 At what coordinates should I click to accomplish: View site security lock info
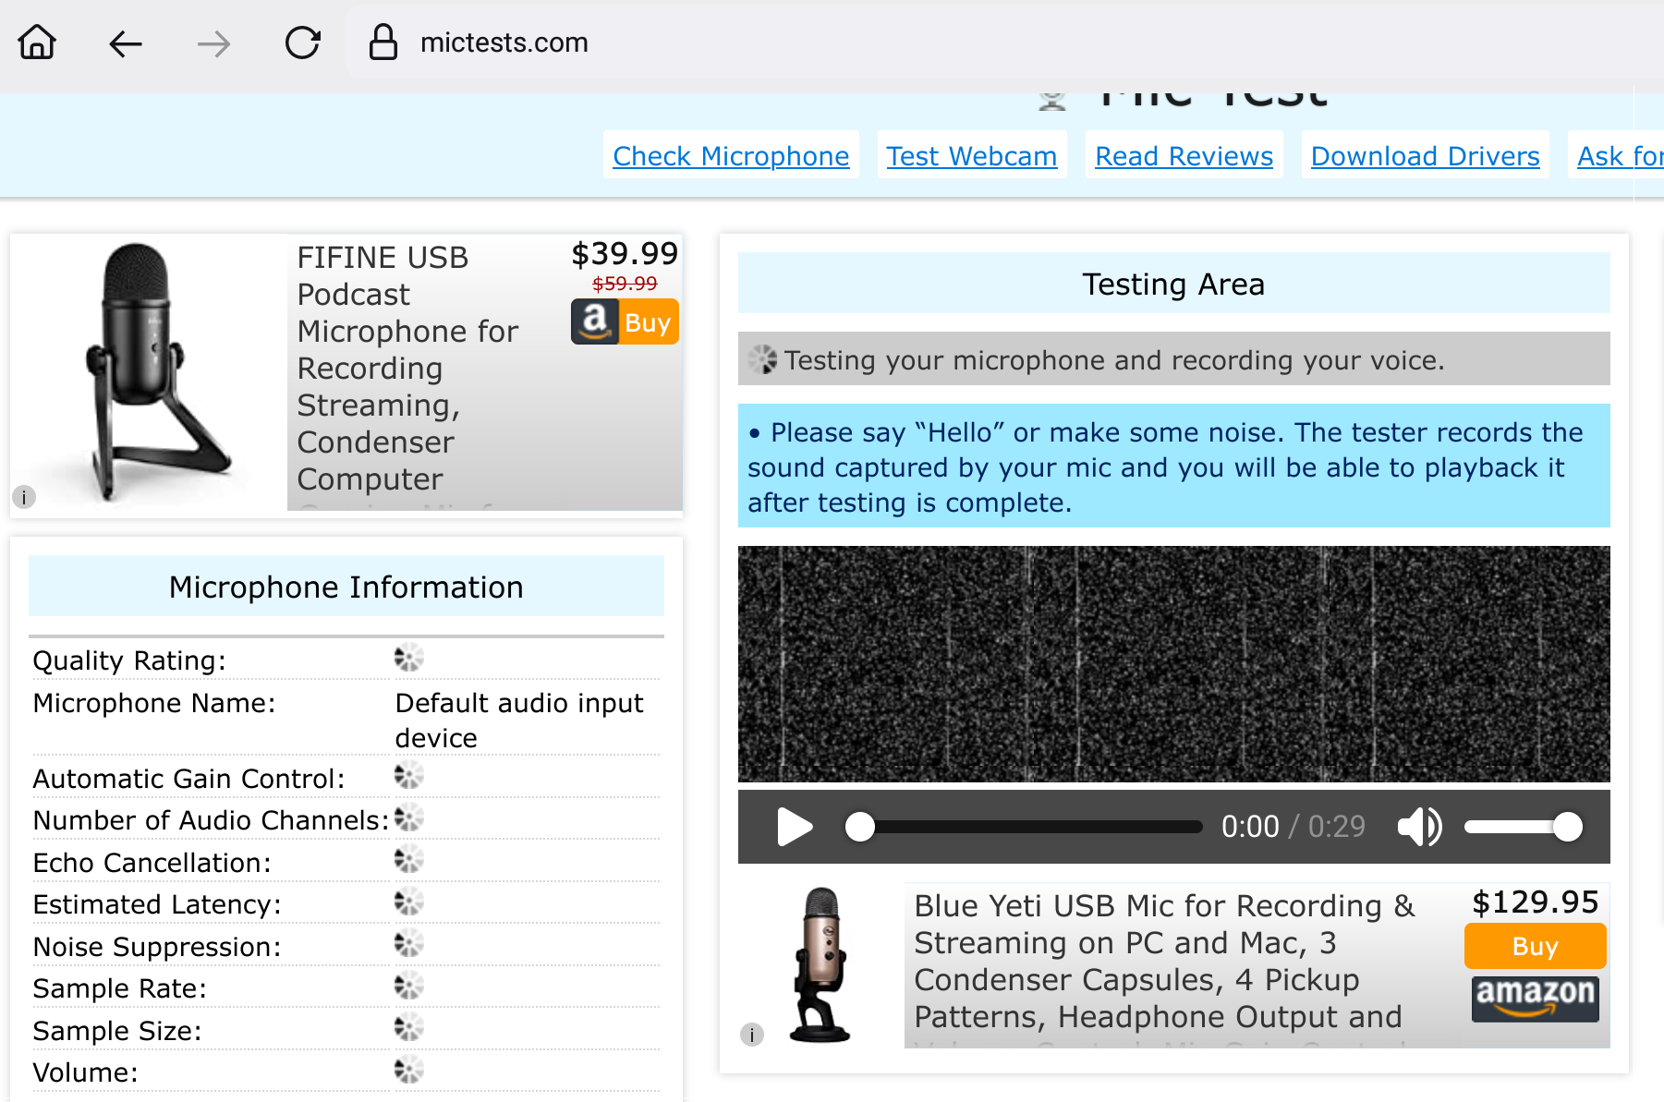pyautogui.click(x=383, y=42)
